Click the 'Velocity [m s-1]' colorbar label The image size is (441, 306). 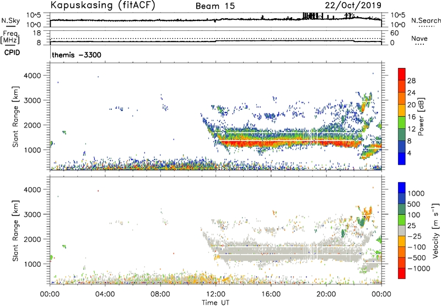tap(435, 230)
